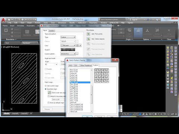Click Remove boundaries icon in dialog
179x134 pixels.
(x=88, y=44)
